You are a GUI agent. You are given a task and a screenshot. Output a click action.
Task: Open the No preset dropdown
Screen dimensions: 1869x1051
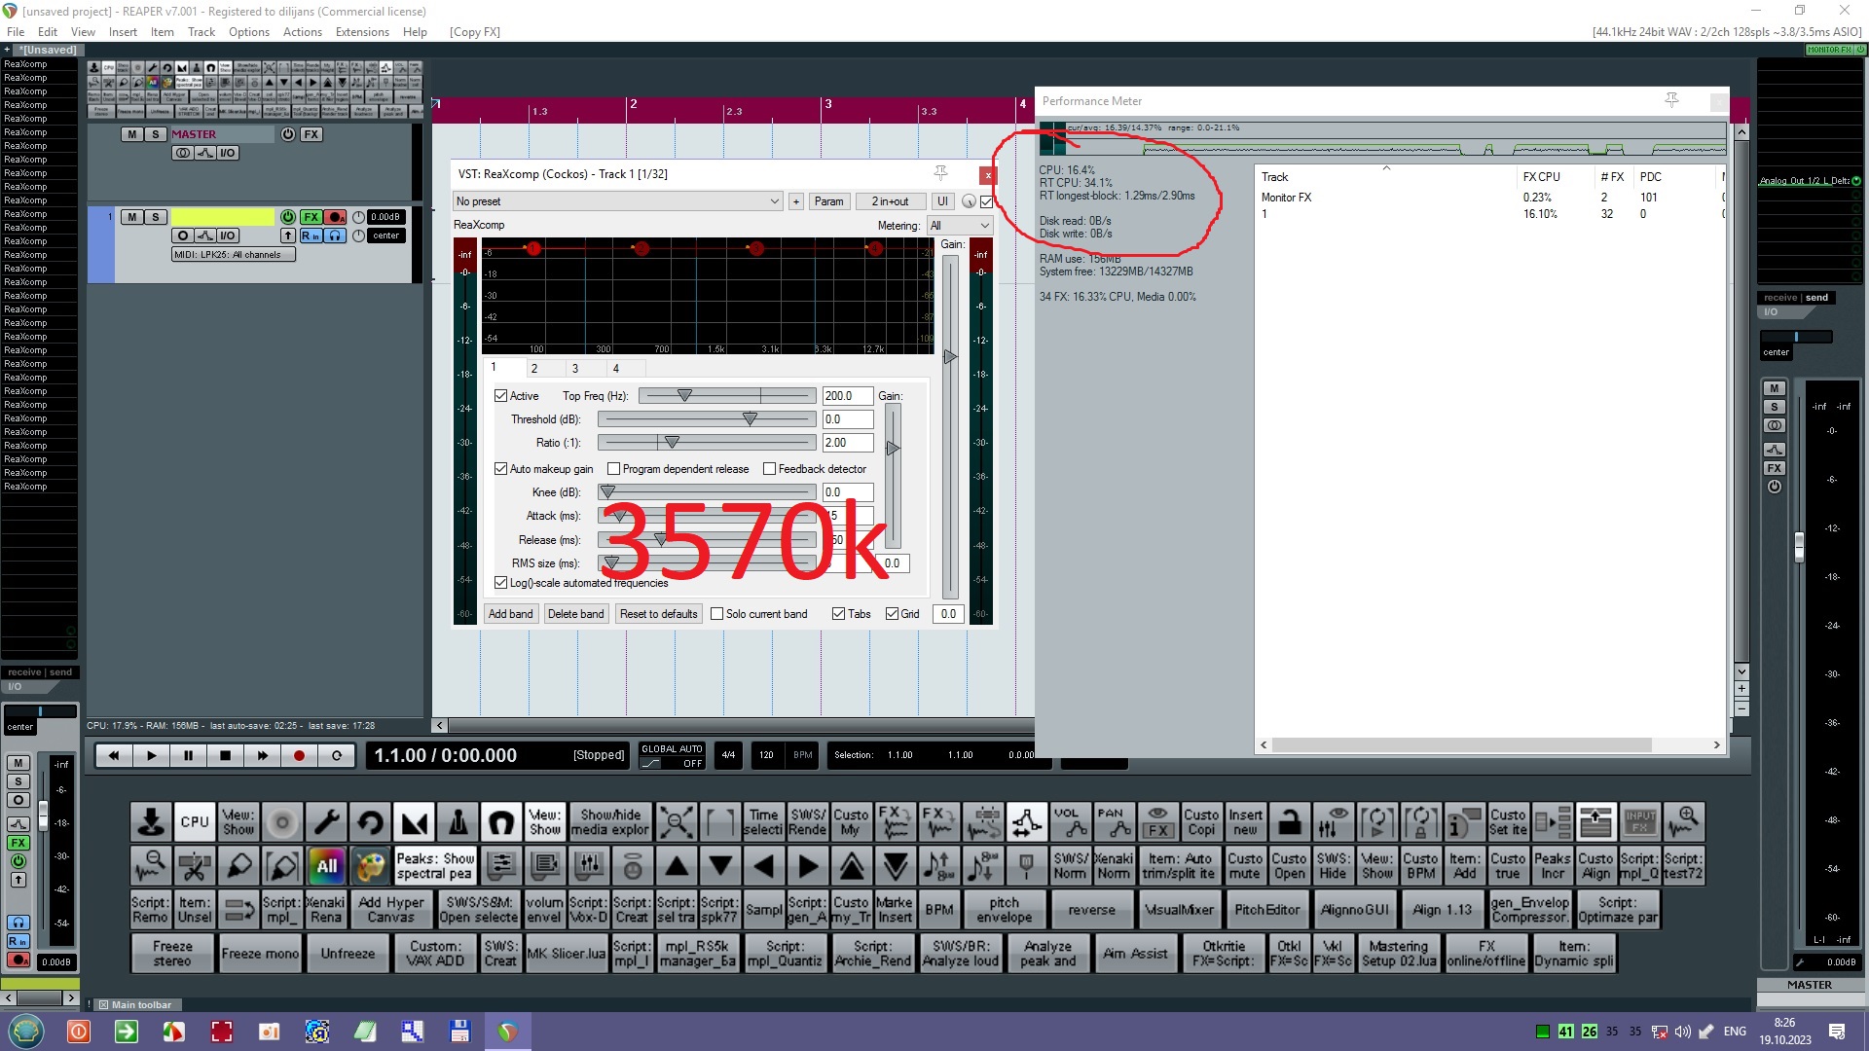pos(617,201)
